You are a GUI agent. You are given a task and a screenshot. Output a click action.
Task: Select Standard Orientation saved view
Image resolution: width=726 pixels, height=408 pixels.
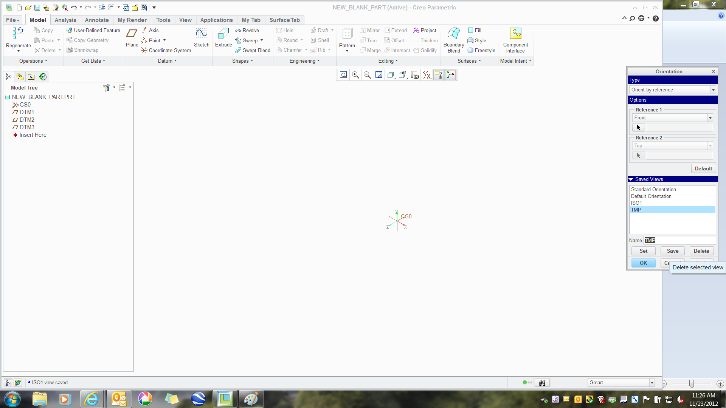click(x=672, y=190)
